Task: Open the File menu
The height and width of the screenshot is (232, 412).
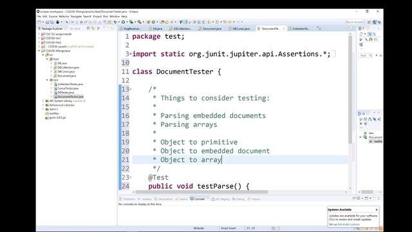Action: 39,16
